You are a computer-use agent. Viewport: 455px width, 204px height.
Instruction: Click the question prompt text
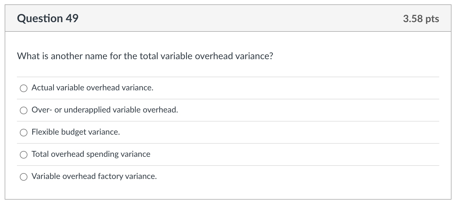pos(145,56)
